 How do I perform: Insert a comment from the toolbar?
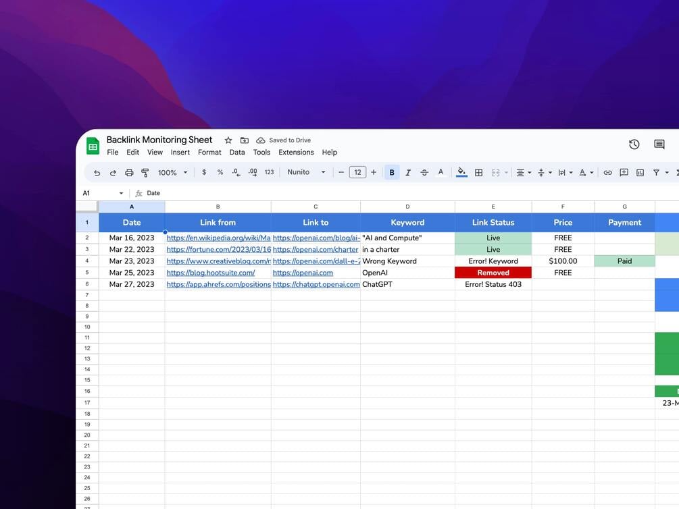[624, 173]
